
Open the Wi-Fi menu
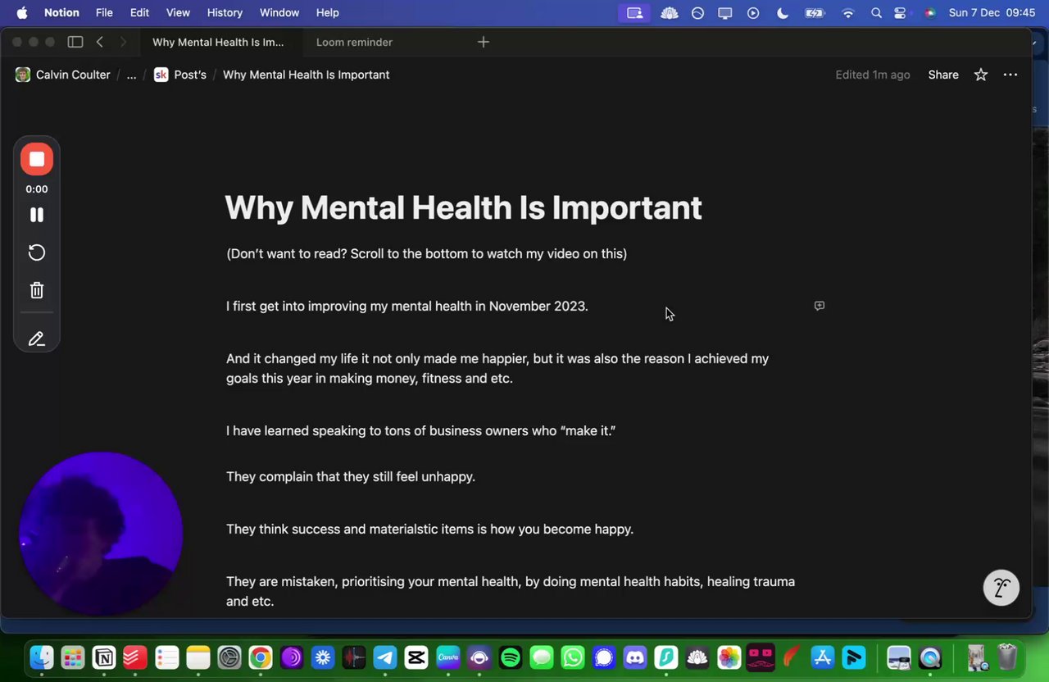(848, 12)
